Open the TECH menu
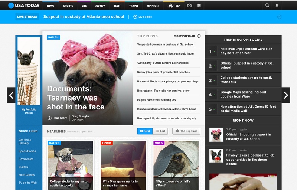This screenshot has width=297, height=190. (117, 6)
